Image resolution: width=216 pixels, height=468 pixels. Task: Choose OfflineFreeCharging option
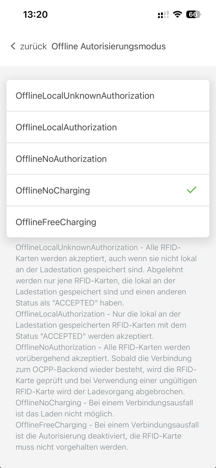coord(108,222)
